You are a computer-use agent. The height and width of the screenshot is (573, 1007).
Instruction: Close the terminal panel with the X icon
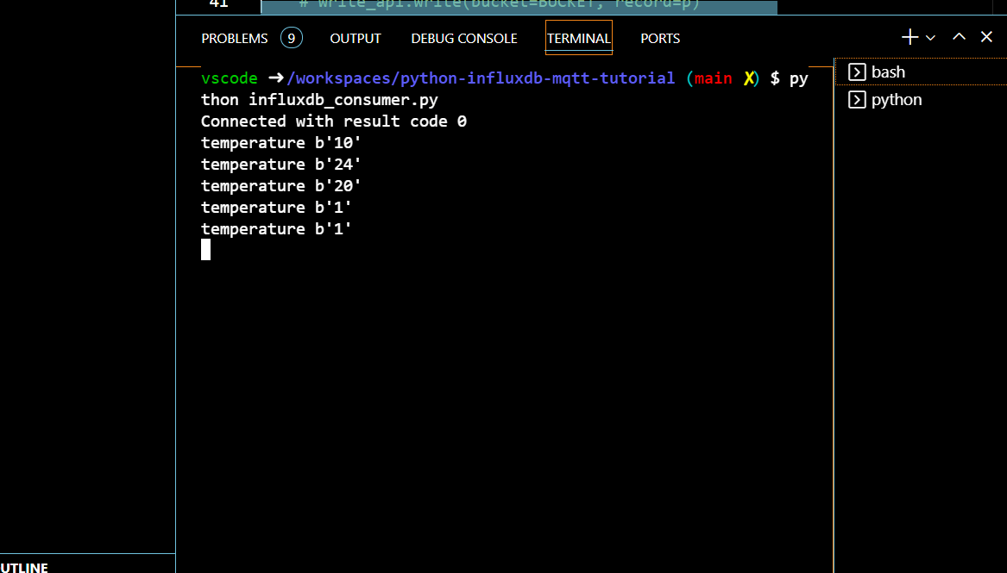coord(986,37)
